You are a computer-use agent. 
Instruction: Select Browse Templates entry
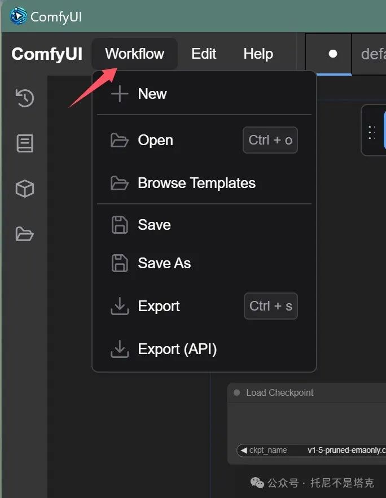click(204, 183)
